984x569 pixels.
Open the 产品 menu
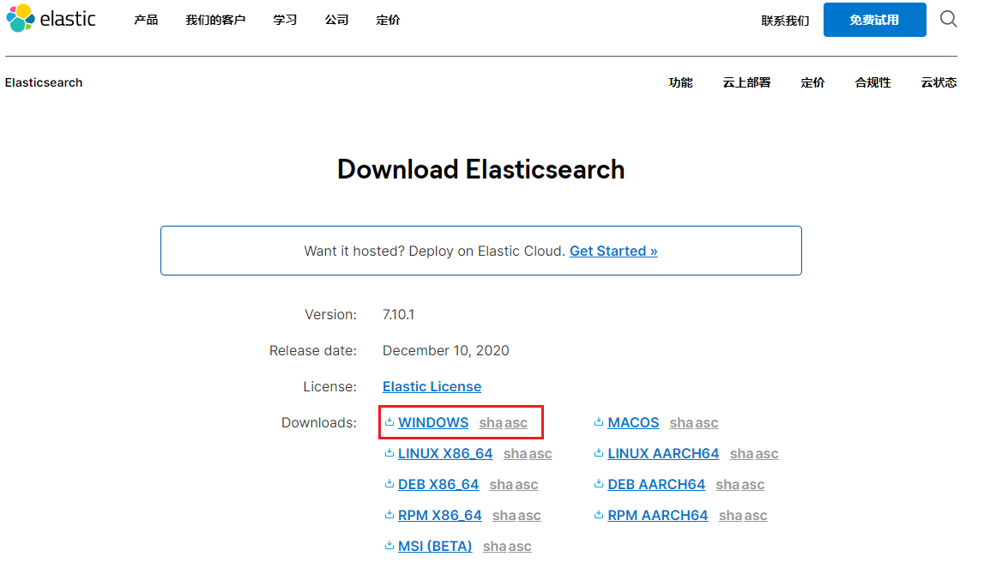[146, 20]
